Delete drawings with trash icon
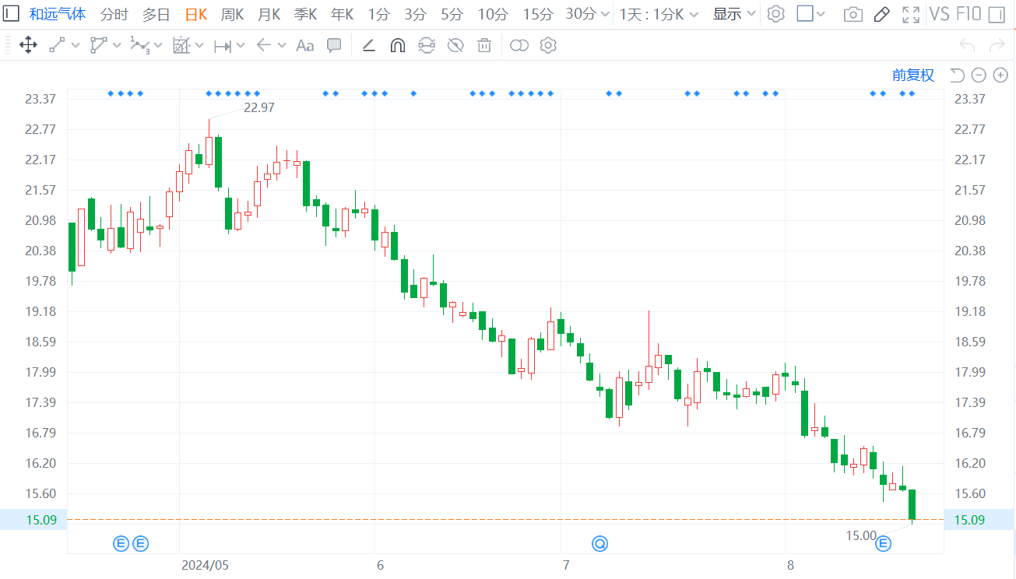This screenshot has width=1016, height=579. click(484, 45)
